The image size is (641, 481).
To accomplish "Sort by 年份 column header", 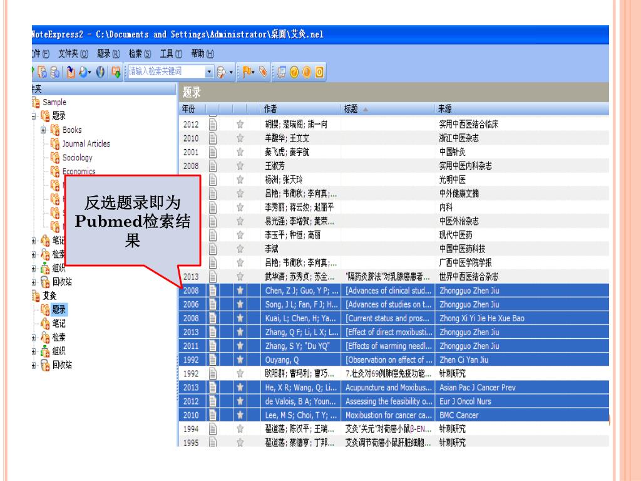I will (x=192, y=109).
